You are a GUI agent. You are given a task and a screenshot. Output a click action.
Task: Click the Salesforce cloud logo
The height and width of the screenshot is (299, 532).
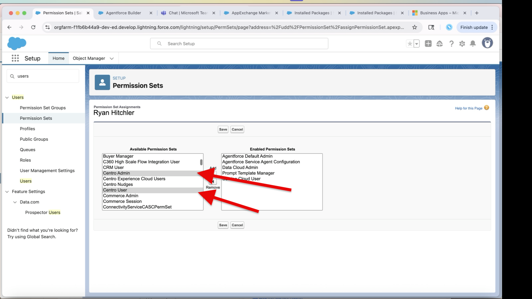17,43
